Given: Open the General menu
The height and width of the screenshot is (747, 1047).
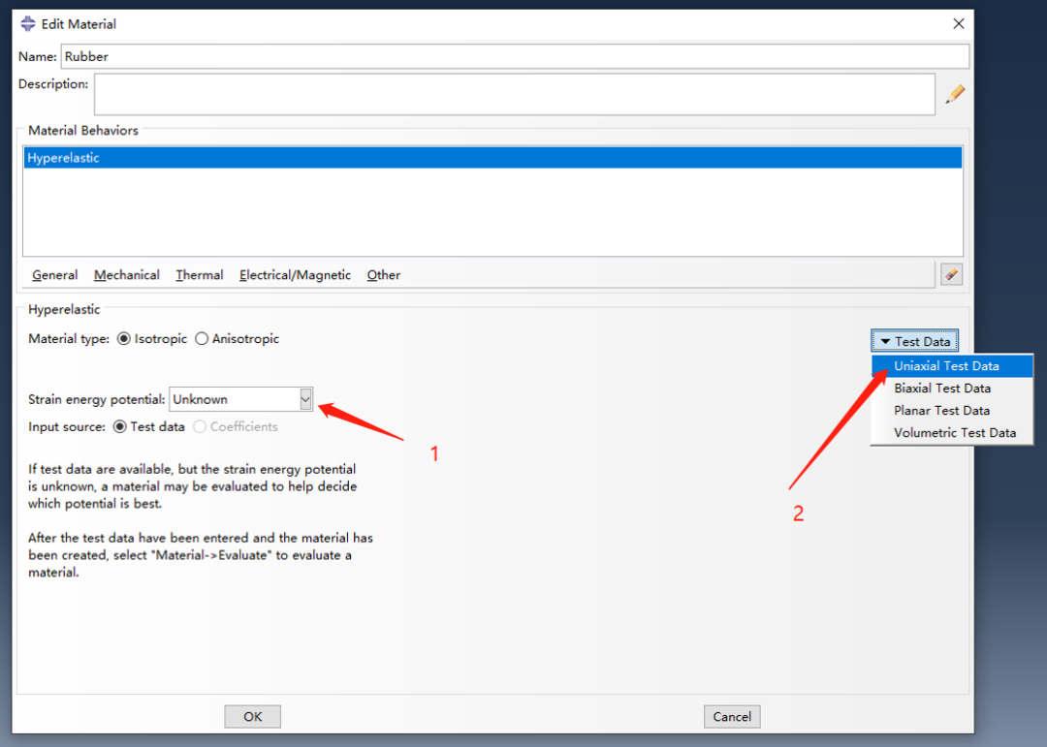Looking at the screenshot, I should point(54,275).
